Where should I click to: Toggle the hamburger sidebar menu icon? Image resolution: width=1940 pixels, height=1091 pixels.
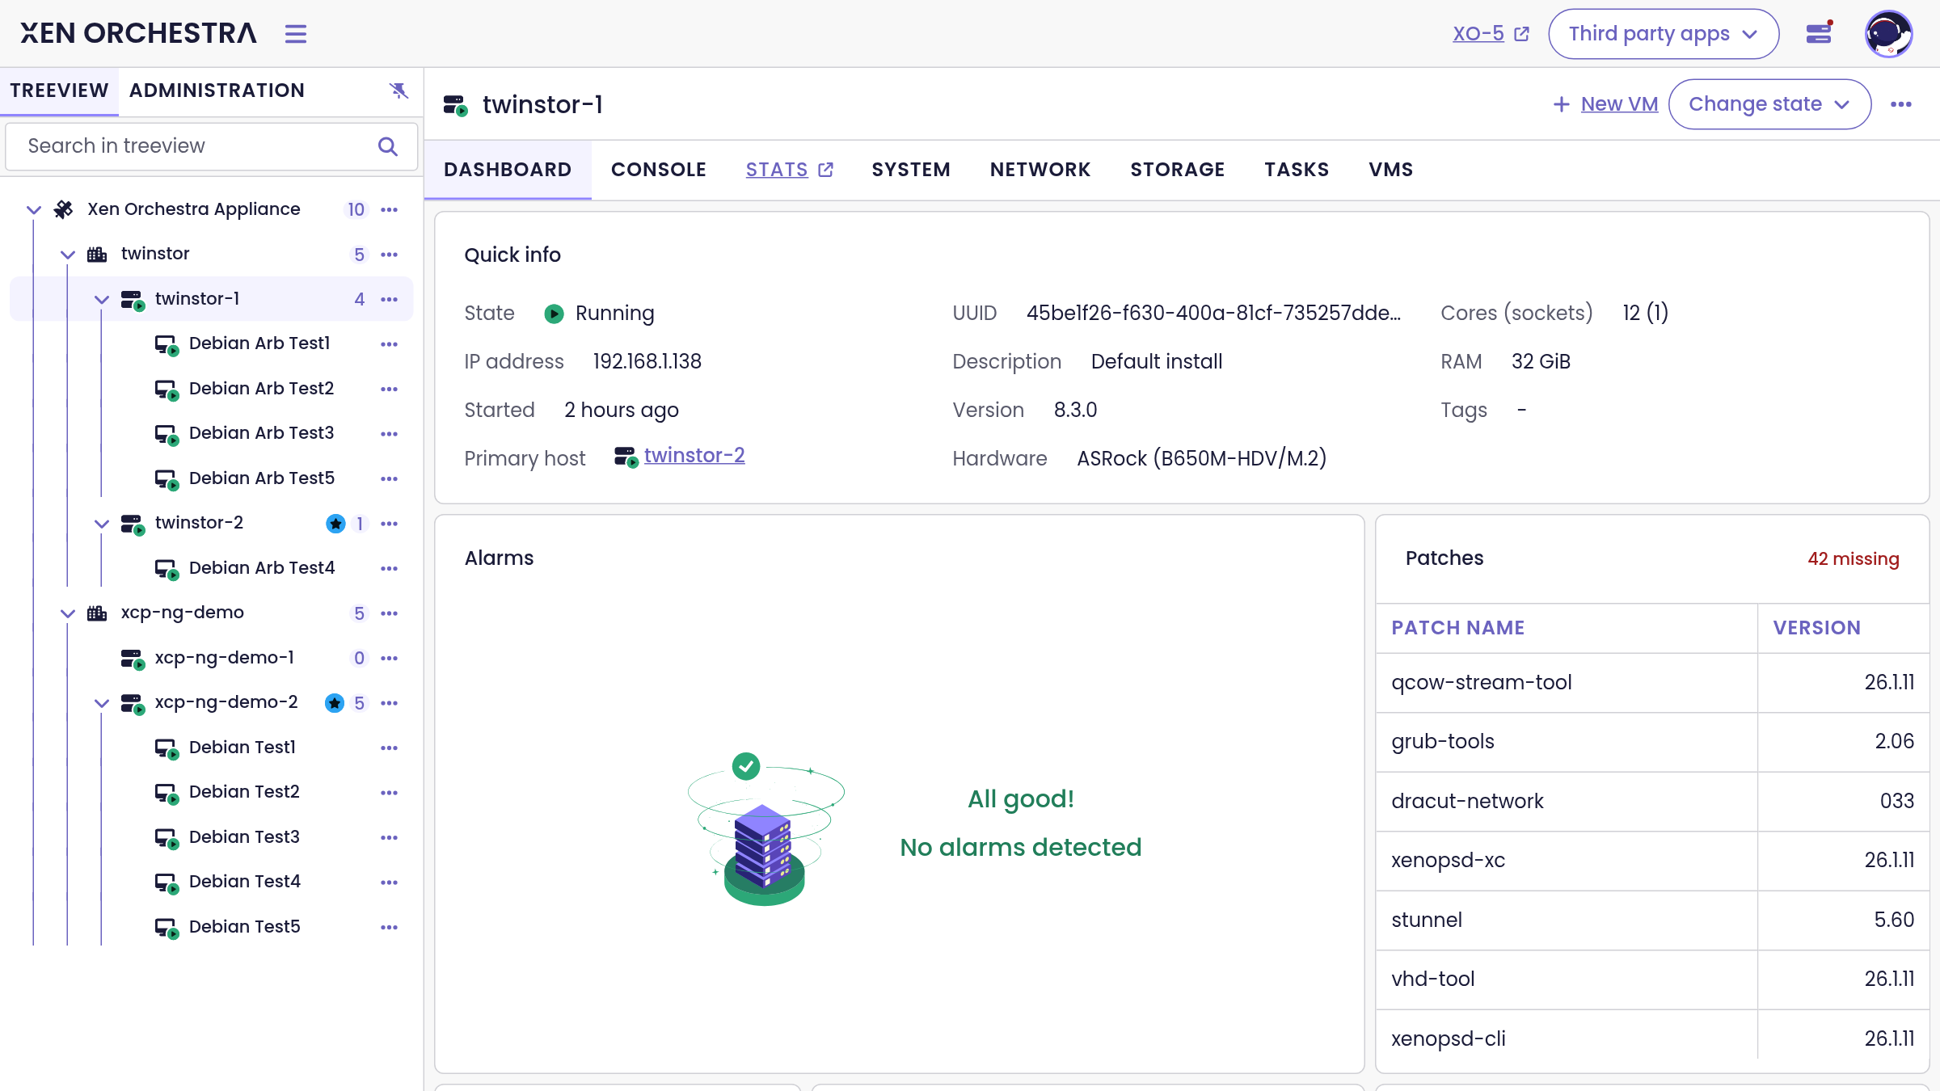[296, 34]
